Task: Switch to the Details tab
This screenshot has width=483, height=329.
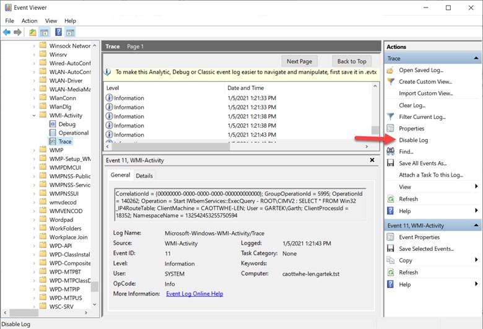Action: click(x=144, y=176)
